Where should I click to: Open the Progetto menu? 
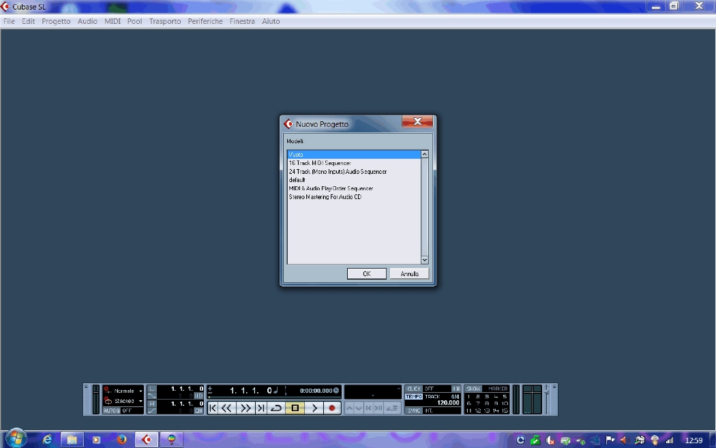[56, 21]
